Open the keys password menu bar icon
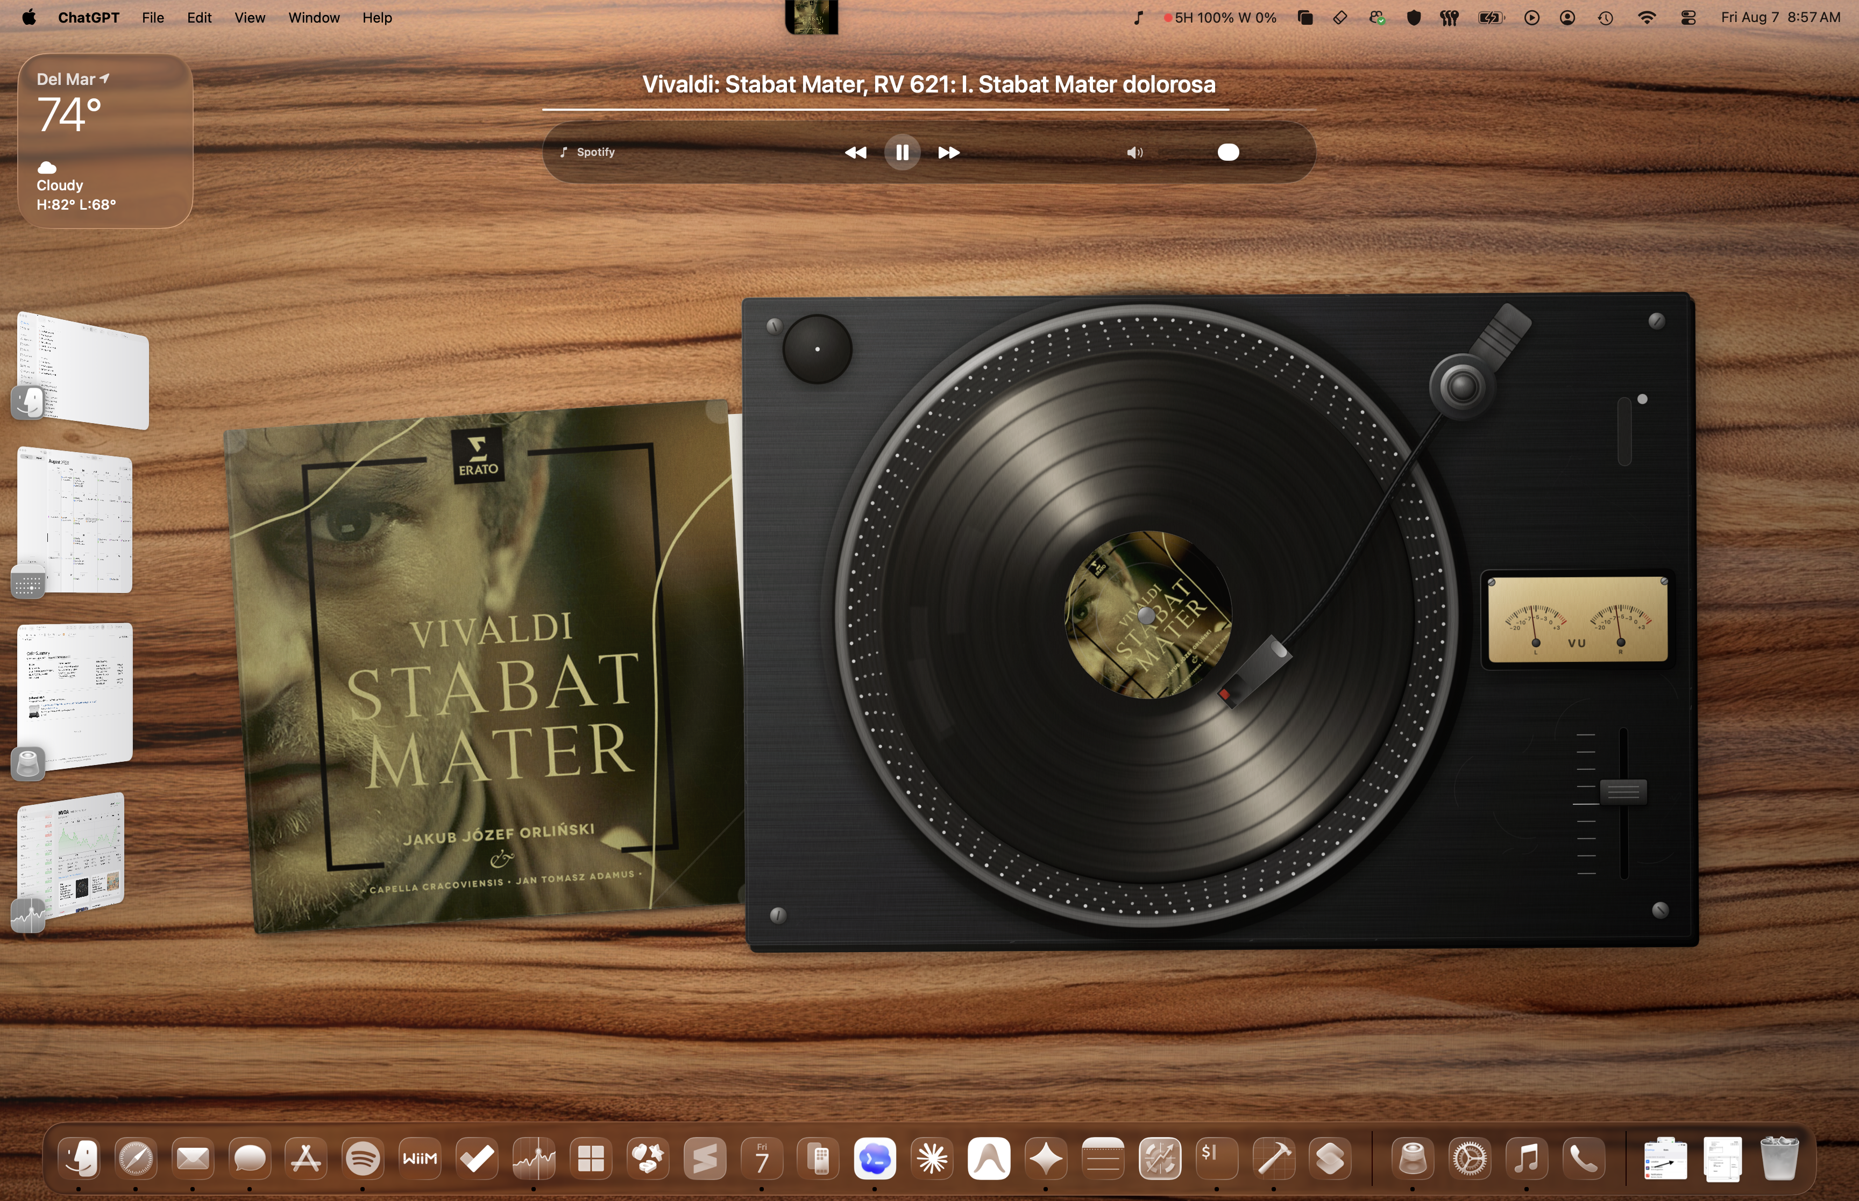The height and width of the screenshot is (1201, 1859). pos(1449,17)
